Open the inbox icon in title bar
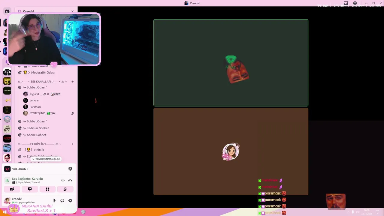Screen dimensions: 384x216 (x=346, y=3)
